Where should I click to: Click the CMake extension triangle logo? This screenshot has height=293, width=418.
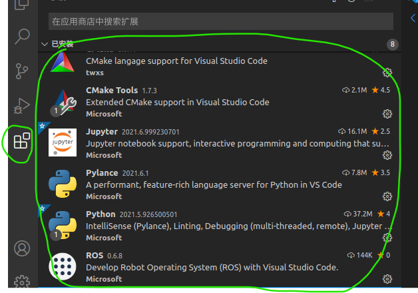pyautogui.click(x=63, y=62)
